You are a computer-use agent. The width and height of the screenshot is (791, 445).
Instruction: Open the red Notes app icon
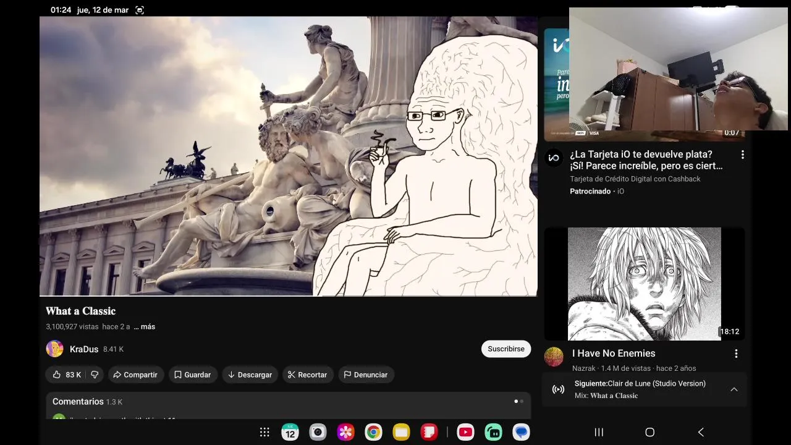tap(429, 432)
